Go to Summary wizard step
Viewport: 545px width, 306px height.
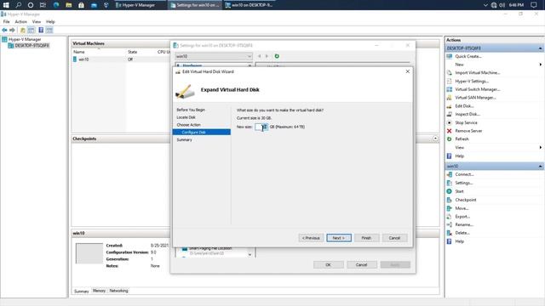coord(184,139)
